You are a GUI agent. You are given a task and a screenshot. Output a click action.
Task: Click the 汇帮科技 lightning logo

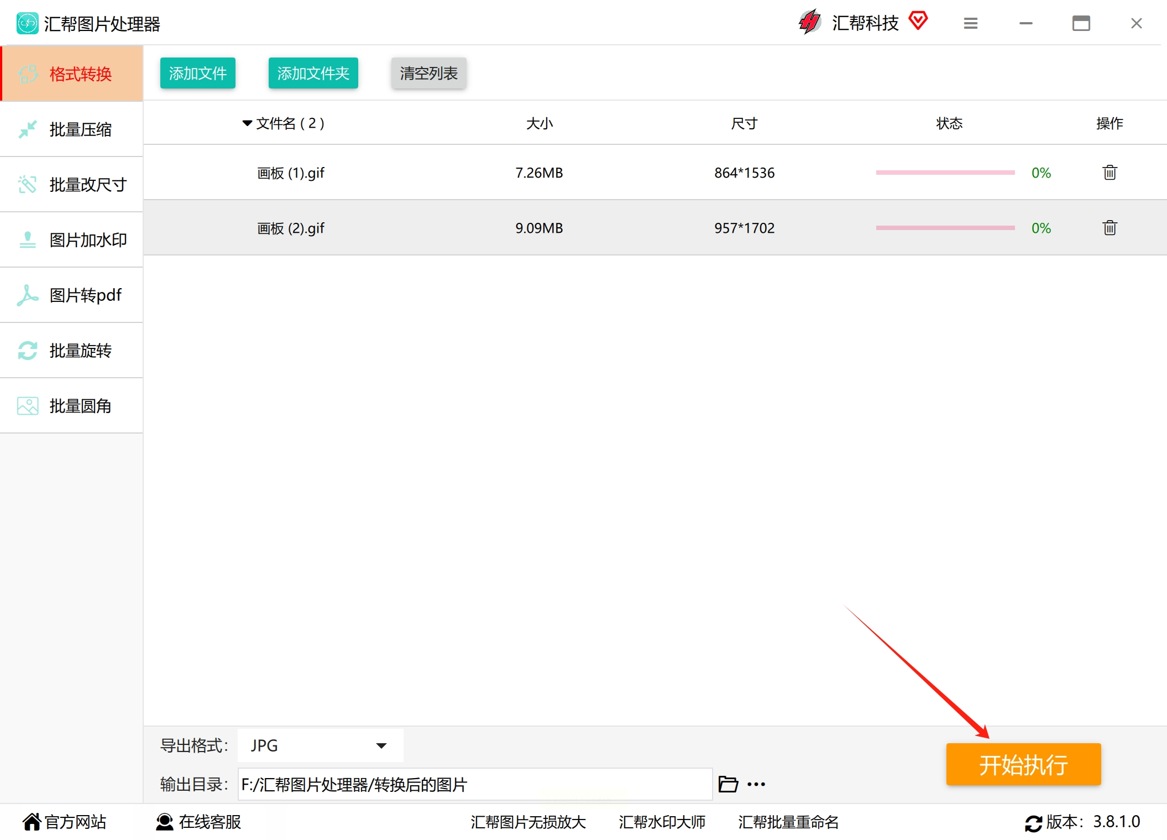[x=810, y=22]
